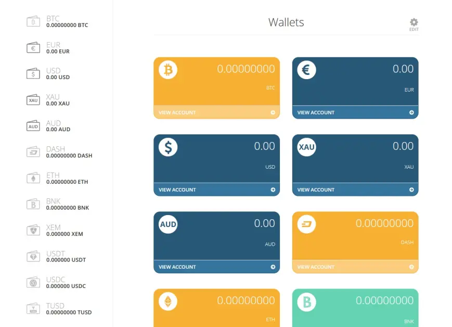452x327 pixels.
Task: Click the 0.00000000 balance on ETH card
Action: [246, 301]
